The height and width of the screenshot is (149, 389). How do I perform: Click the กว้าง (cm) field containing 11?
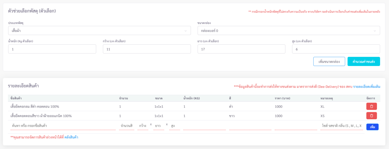147,49
